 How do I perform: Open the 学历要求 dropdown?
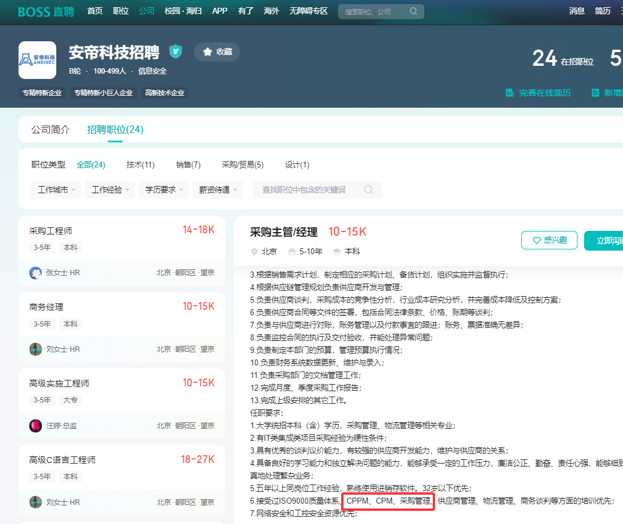(163, 188)
